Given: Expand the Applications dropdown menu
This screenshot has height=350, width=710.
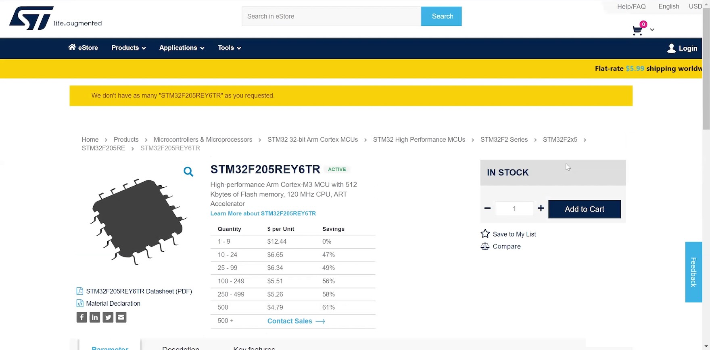Looking at the screenshot, I should (182, 48).
